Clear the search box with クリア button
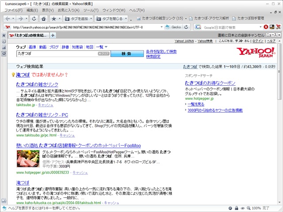 (103, 54)
